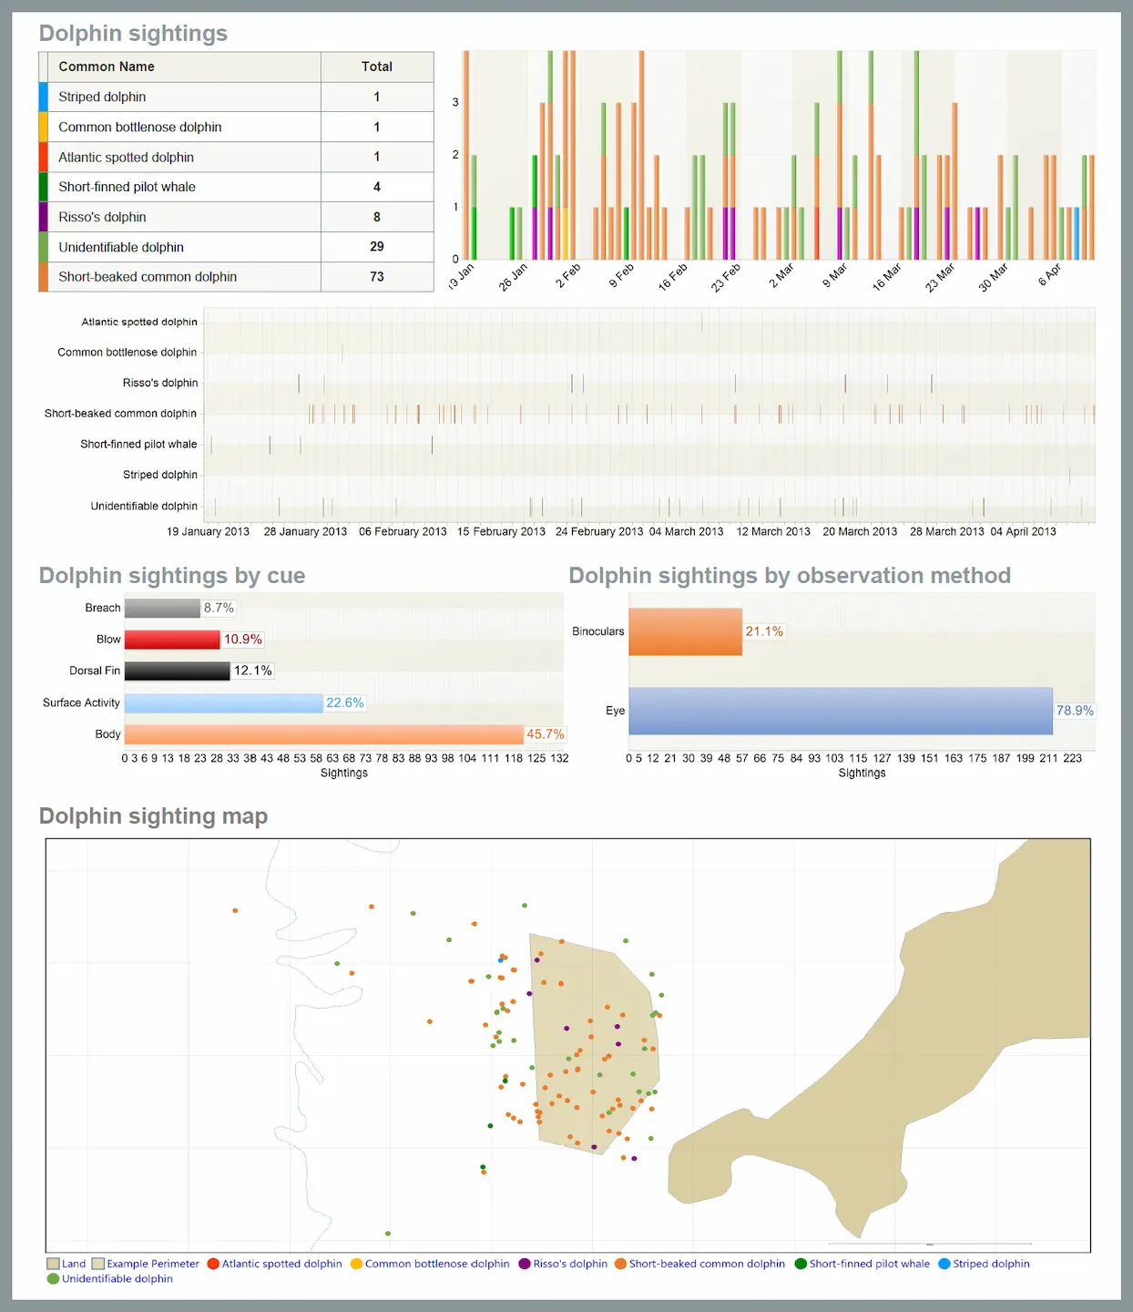Screen dimensions: 1133x1312
Task: Click the "Striped dolphin" label in map legend
Action: click(x=992, y=1264)
